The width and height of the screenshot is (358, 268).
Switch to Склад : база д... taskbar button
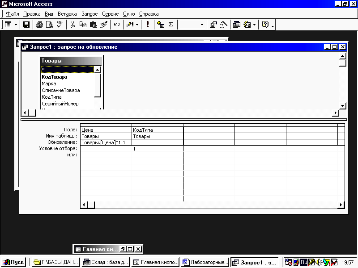point(106,262)
